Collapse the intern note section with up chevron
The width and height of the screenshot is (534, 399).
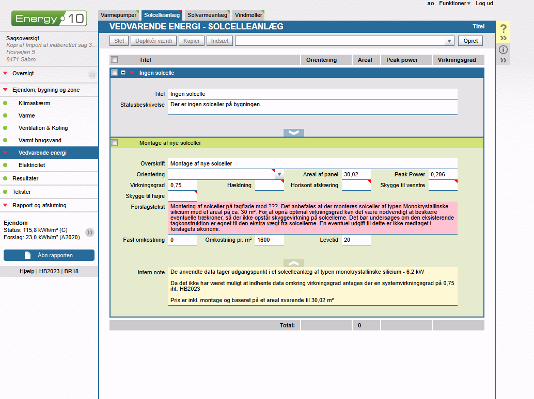point(294,263)
